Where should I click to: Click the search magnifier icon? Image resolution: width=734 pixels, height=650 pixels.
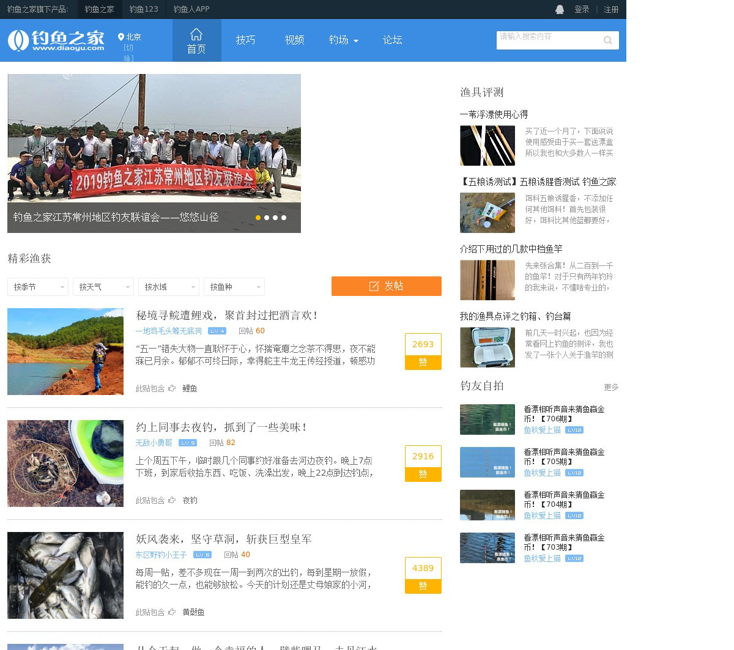coord(607,40)
